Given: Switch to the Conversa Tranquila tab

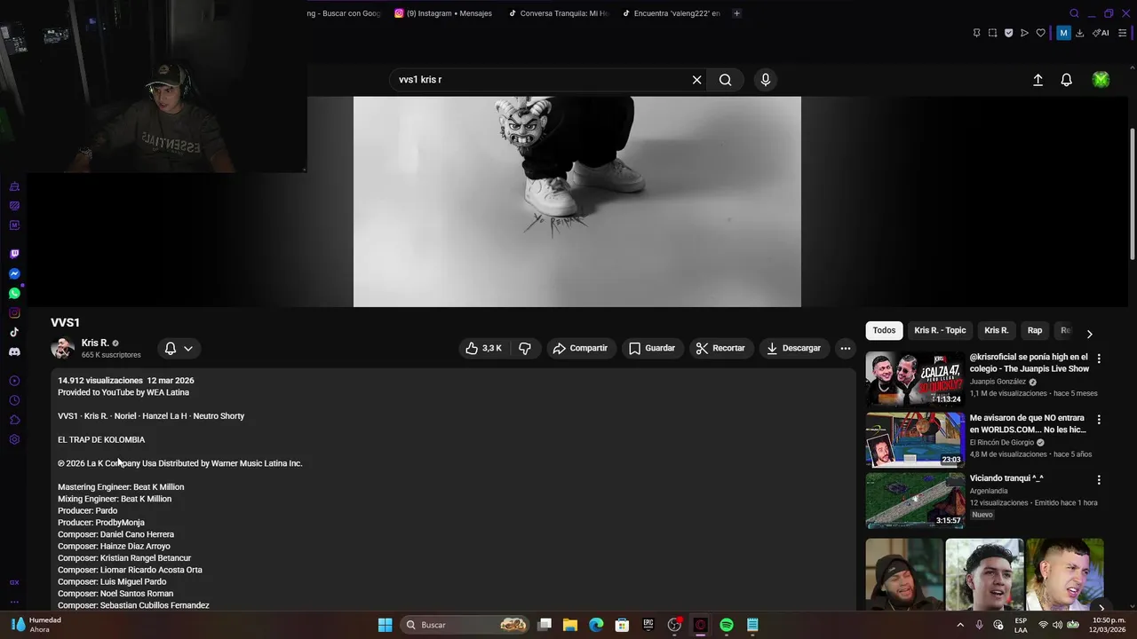Looking at the screenshot, I should point(560,13).
